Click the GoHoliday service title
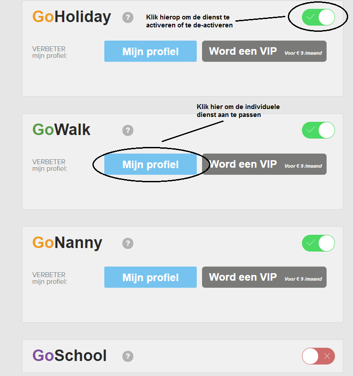 click(x=72, y=17)
